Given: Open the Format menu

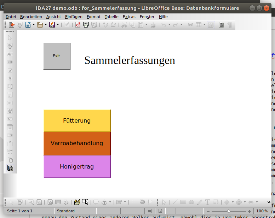Looking at the screenshot, I should [93, 17].
